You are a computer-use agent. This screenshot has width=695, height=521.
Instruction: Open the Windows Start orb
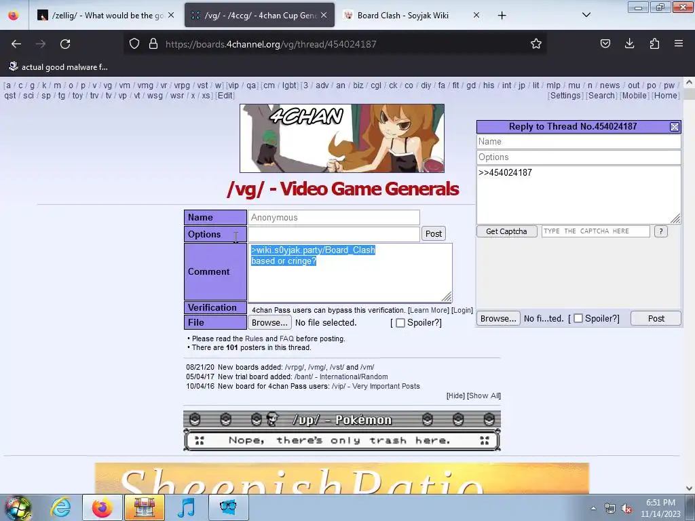(x=18, y=507)
